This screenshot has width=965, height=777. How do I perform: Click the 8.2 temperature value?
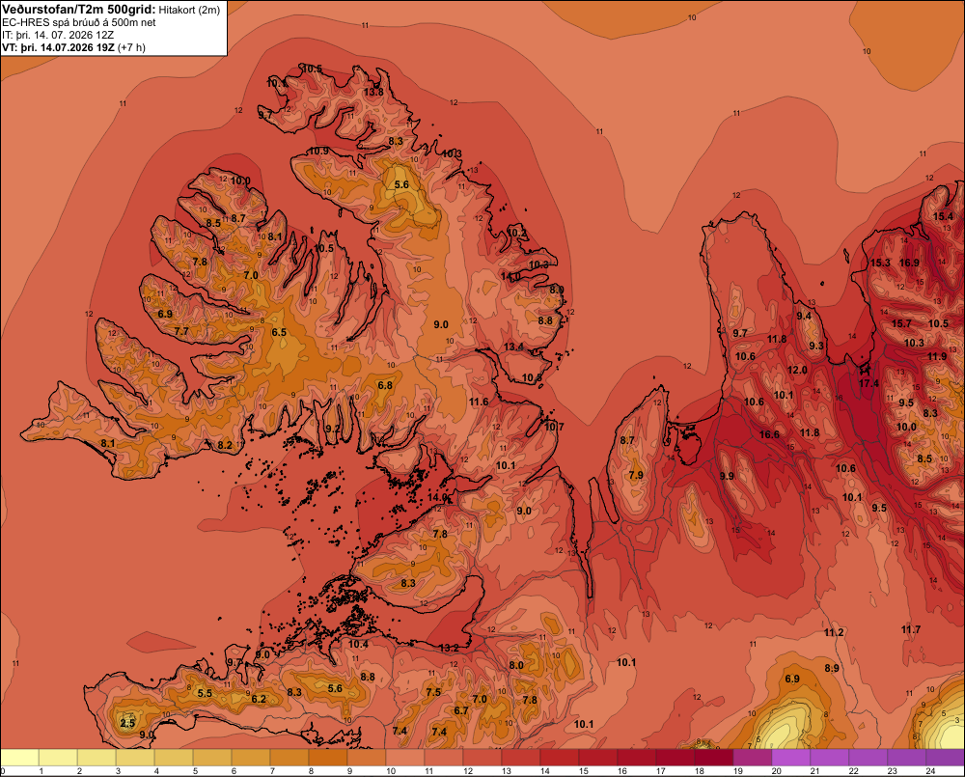pyautogui.click(x=225, y=445)
